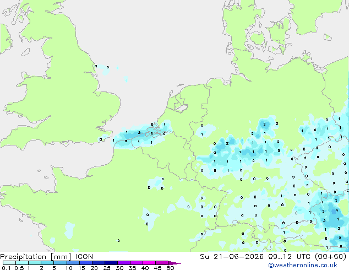
Task: Click the 15–20 mm legend swatch
Action: tap(85, 263)
